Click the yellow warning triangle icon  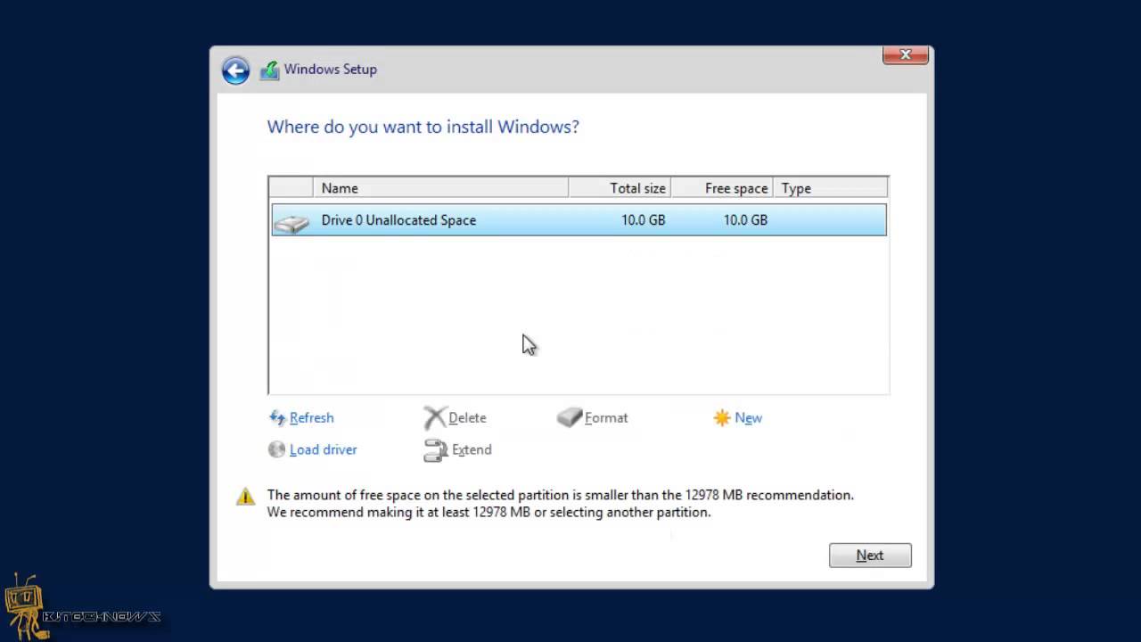tap(245, 497)
